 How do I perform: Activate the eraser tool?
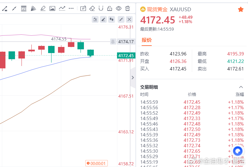(92, 9)
